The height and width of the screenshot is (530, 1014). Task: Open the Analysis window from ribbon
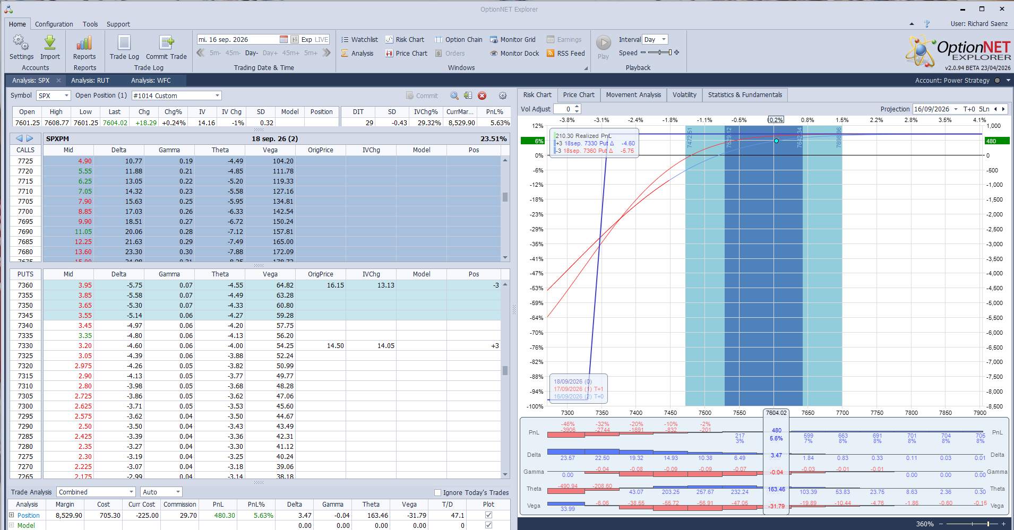pyautogui.click(x=357, y=53)
